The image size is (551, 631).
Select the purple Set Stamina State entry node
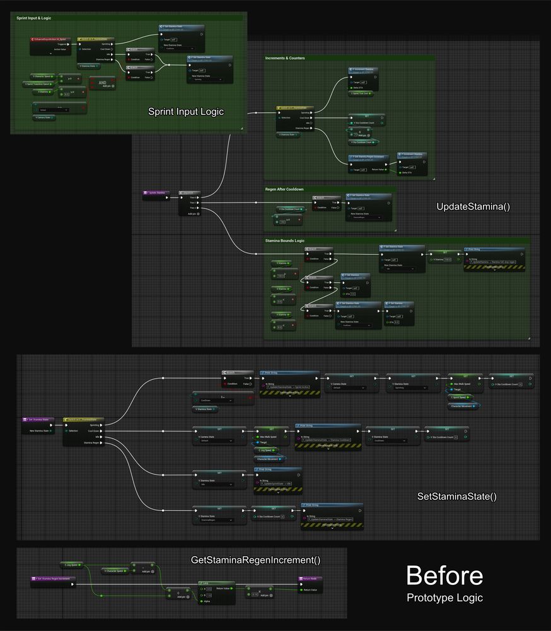pos(38,426)
